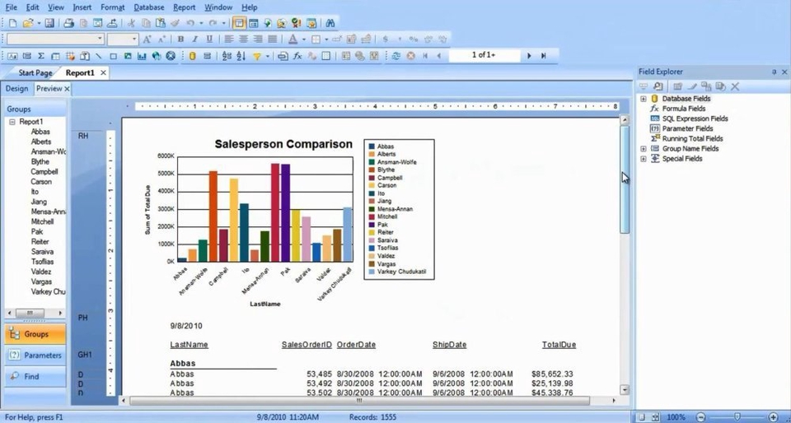The width and height of the screenshot is (791, 423).
Task: Toggle Underline formatting
Action: click(209, 40)
